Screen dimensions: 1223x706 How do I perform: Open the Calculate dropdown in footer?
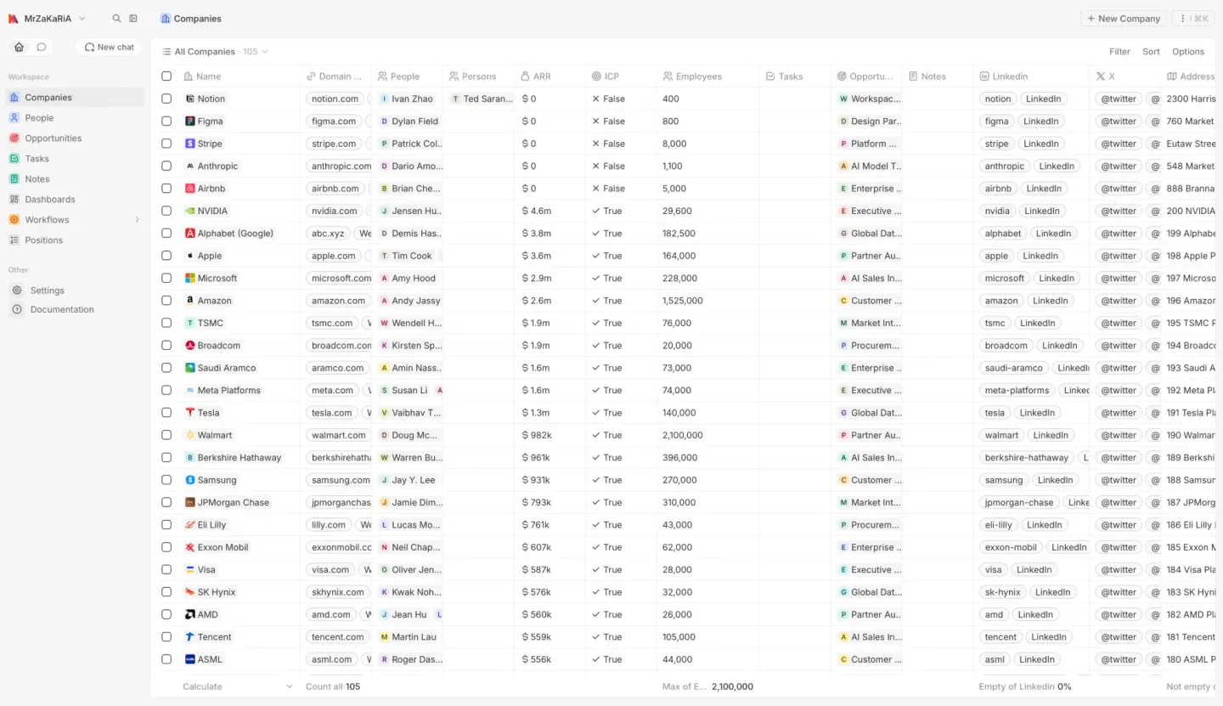(238, 686)
